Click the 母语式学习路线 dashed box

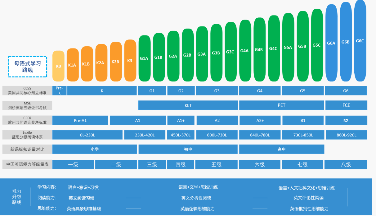pos(28,67)
